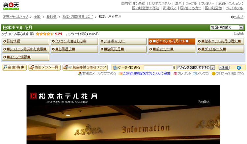Open the ■ギャラリー■ tab
Viewport: 247px width, 144px height.
point(172,49)
